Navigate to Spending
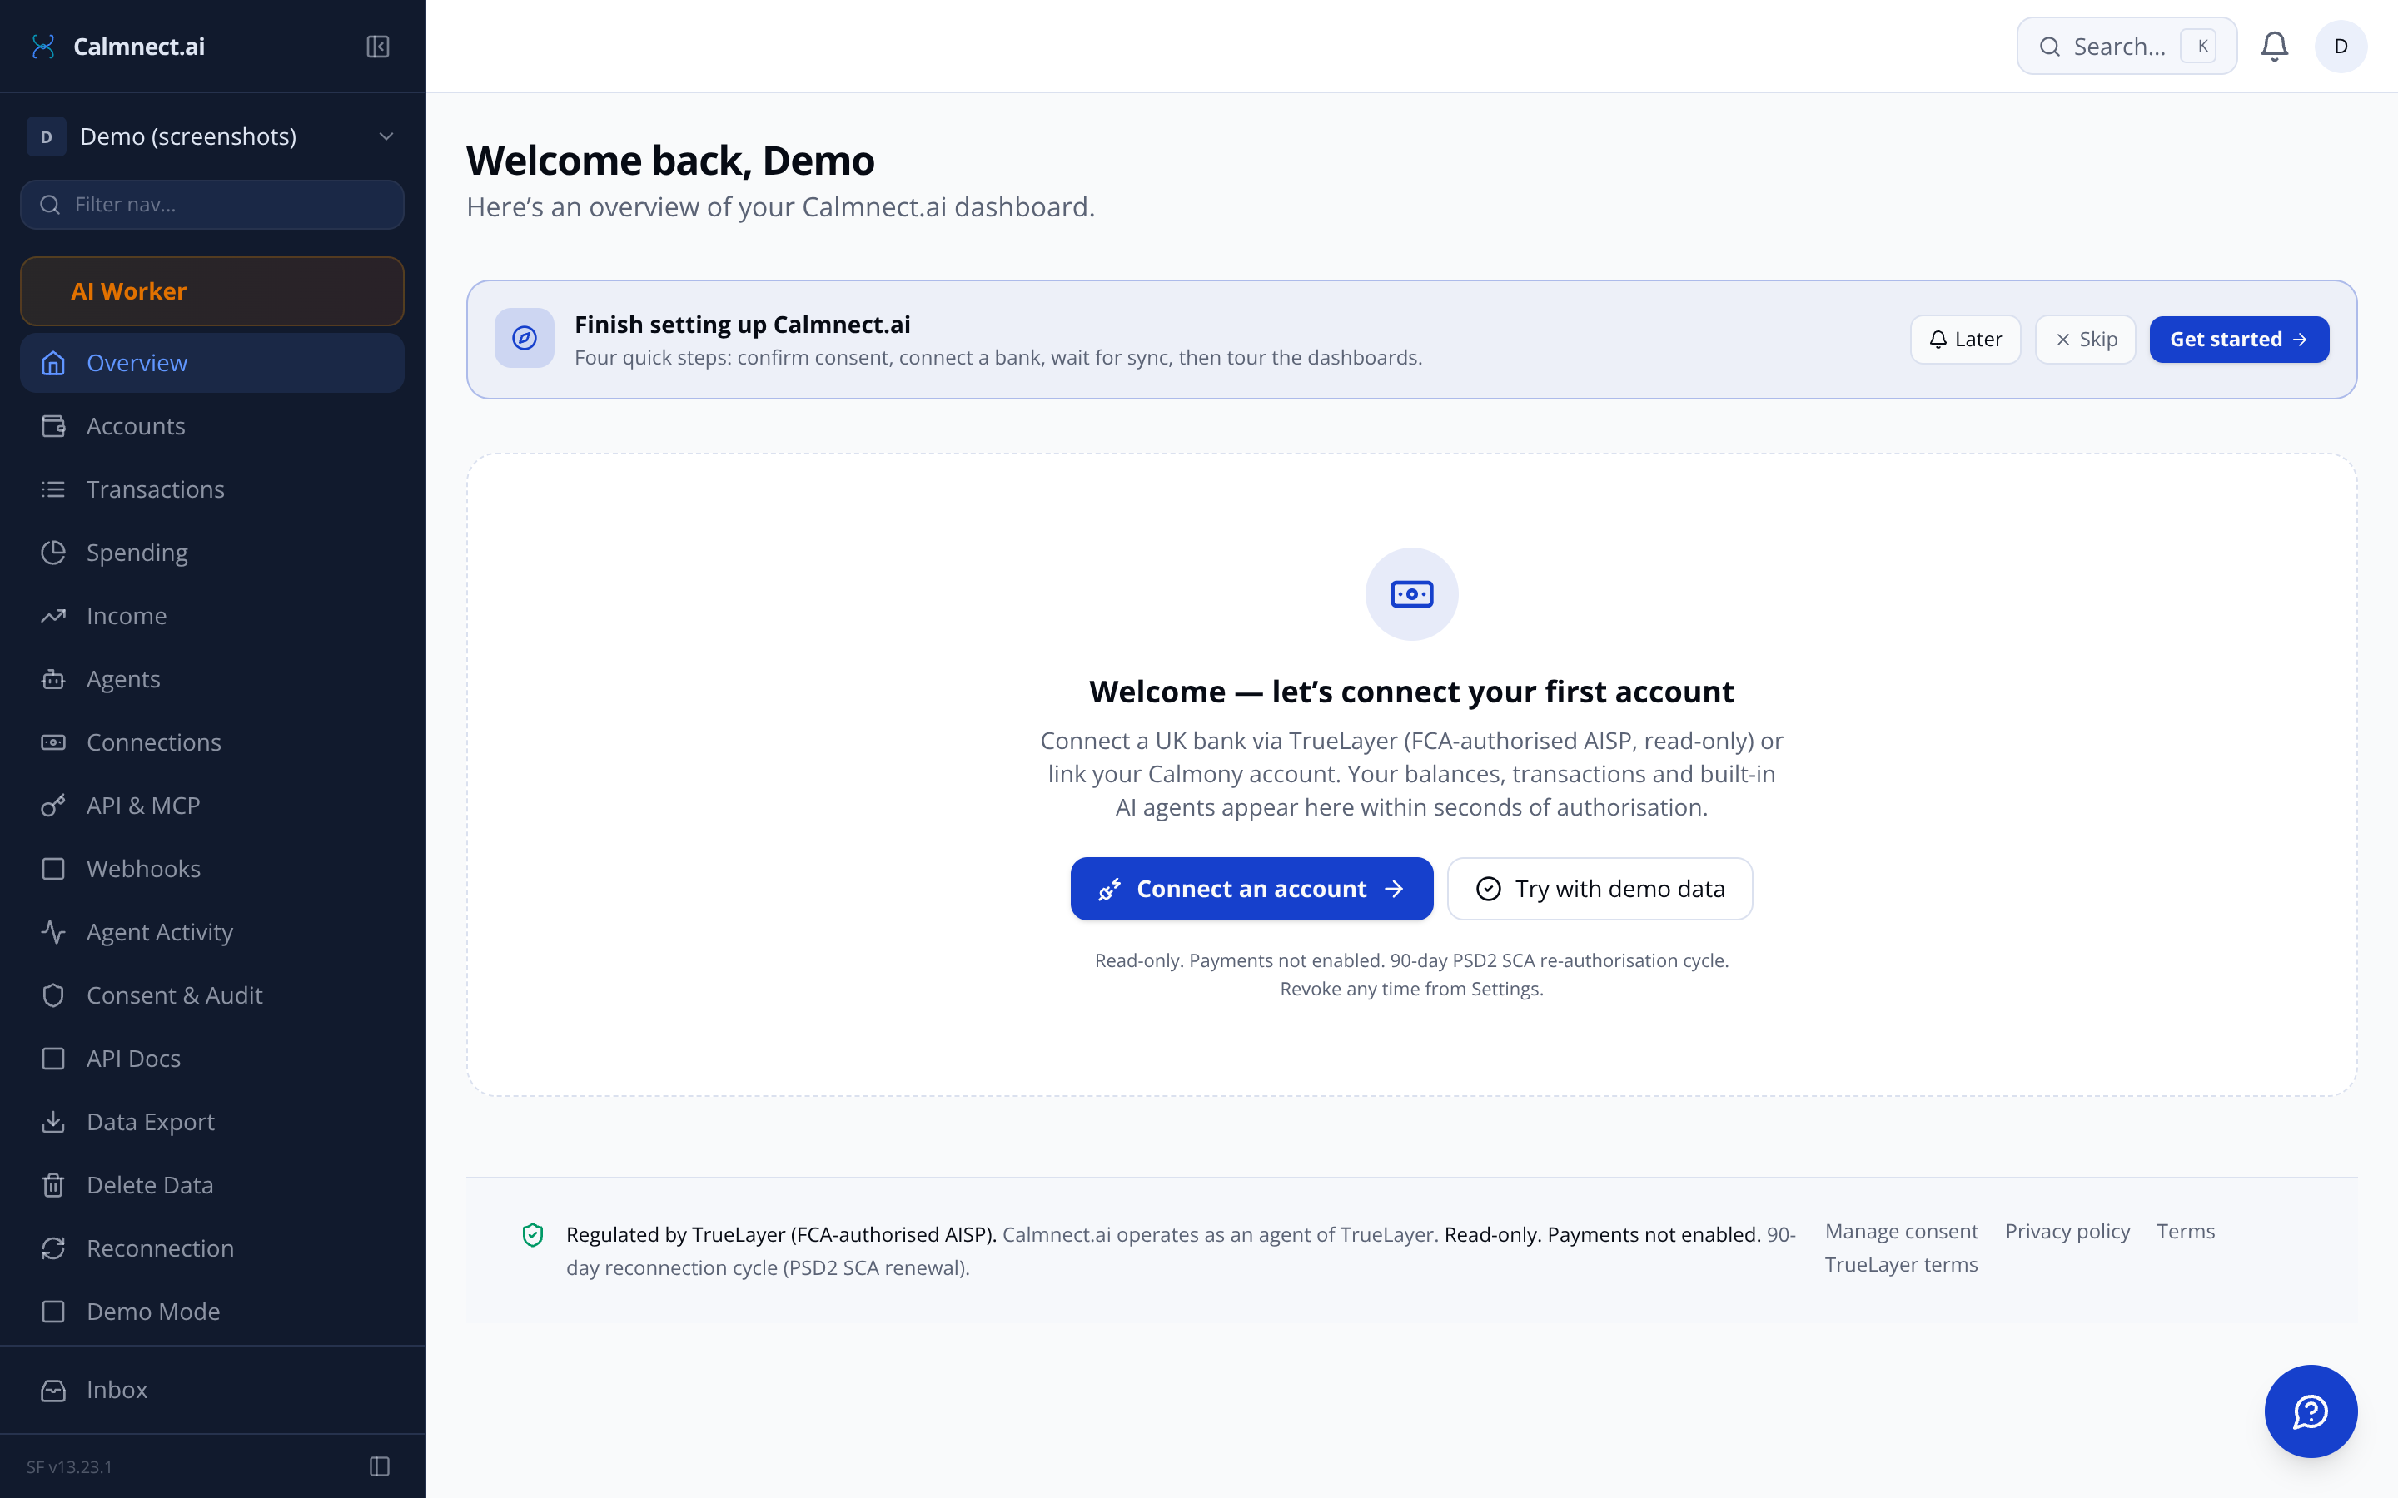 coord(212,553)
